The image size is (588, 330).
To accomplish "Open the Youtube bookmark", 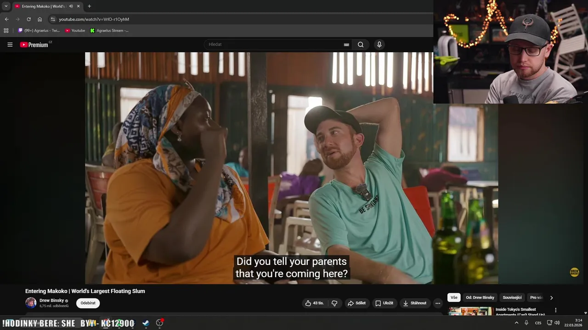I will [x=75, y=31].
